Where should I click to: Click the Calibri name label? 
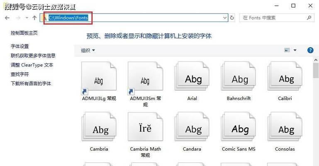285,98
